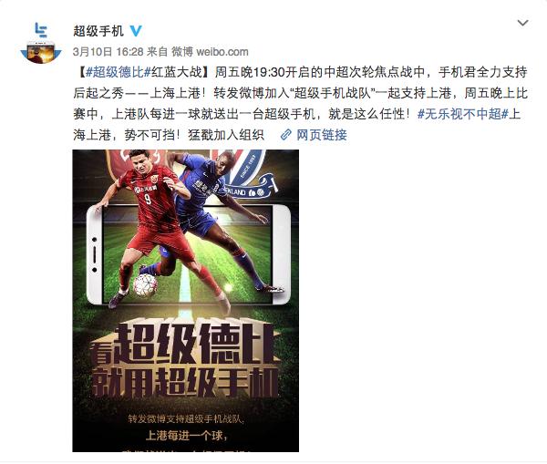Click the white phone's earpiece speaker
This screenshot has height=464, width=547.
[94, 254]
